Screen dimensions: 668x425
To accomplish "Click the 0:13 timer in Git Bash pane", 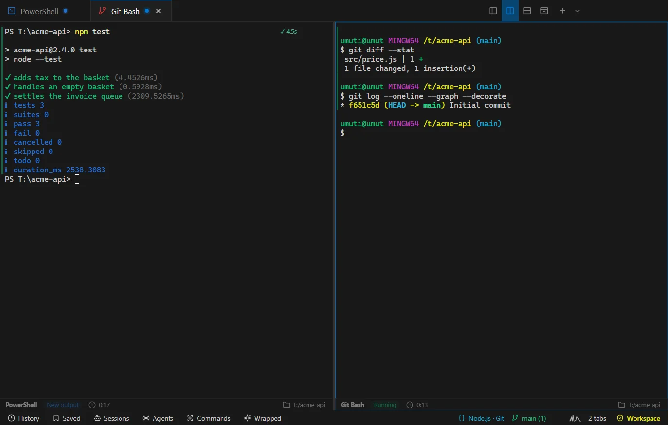I will click(417, 405).
